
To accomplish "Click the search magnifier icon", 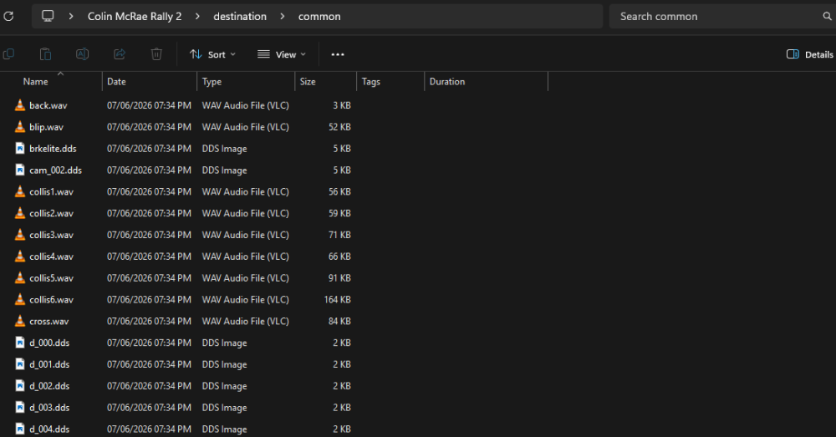I will coord(827,17).
